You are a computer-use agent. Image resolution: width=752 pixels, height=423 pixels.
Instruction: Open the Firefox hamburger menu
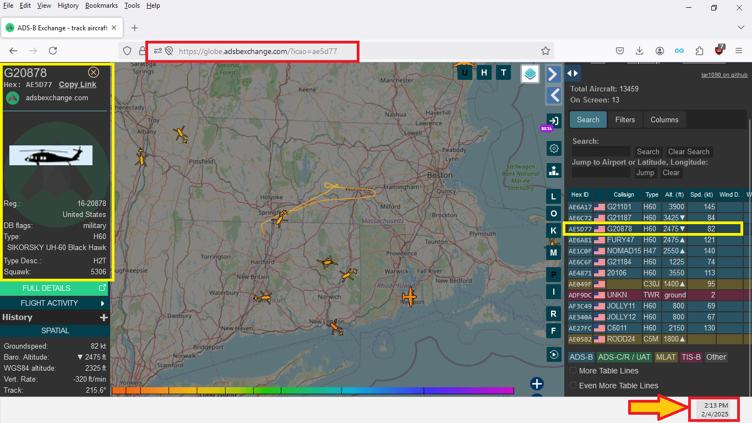tap(739, 51)
